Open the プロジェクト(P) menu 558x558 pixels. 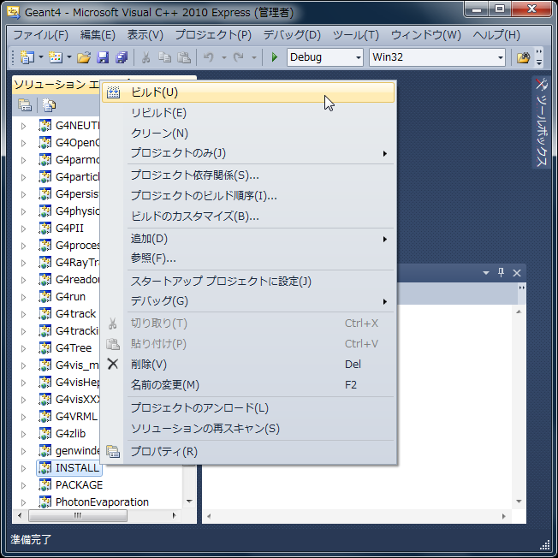pos(213,35)
